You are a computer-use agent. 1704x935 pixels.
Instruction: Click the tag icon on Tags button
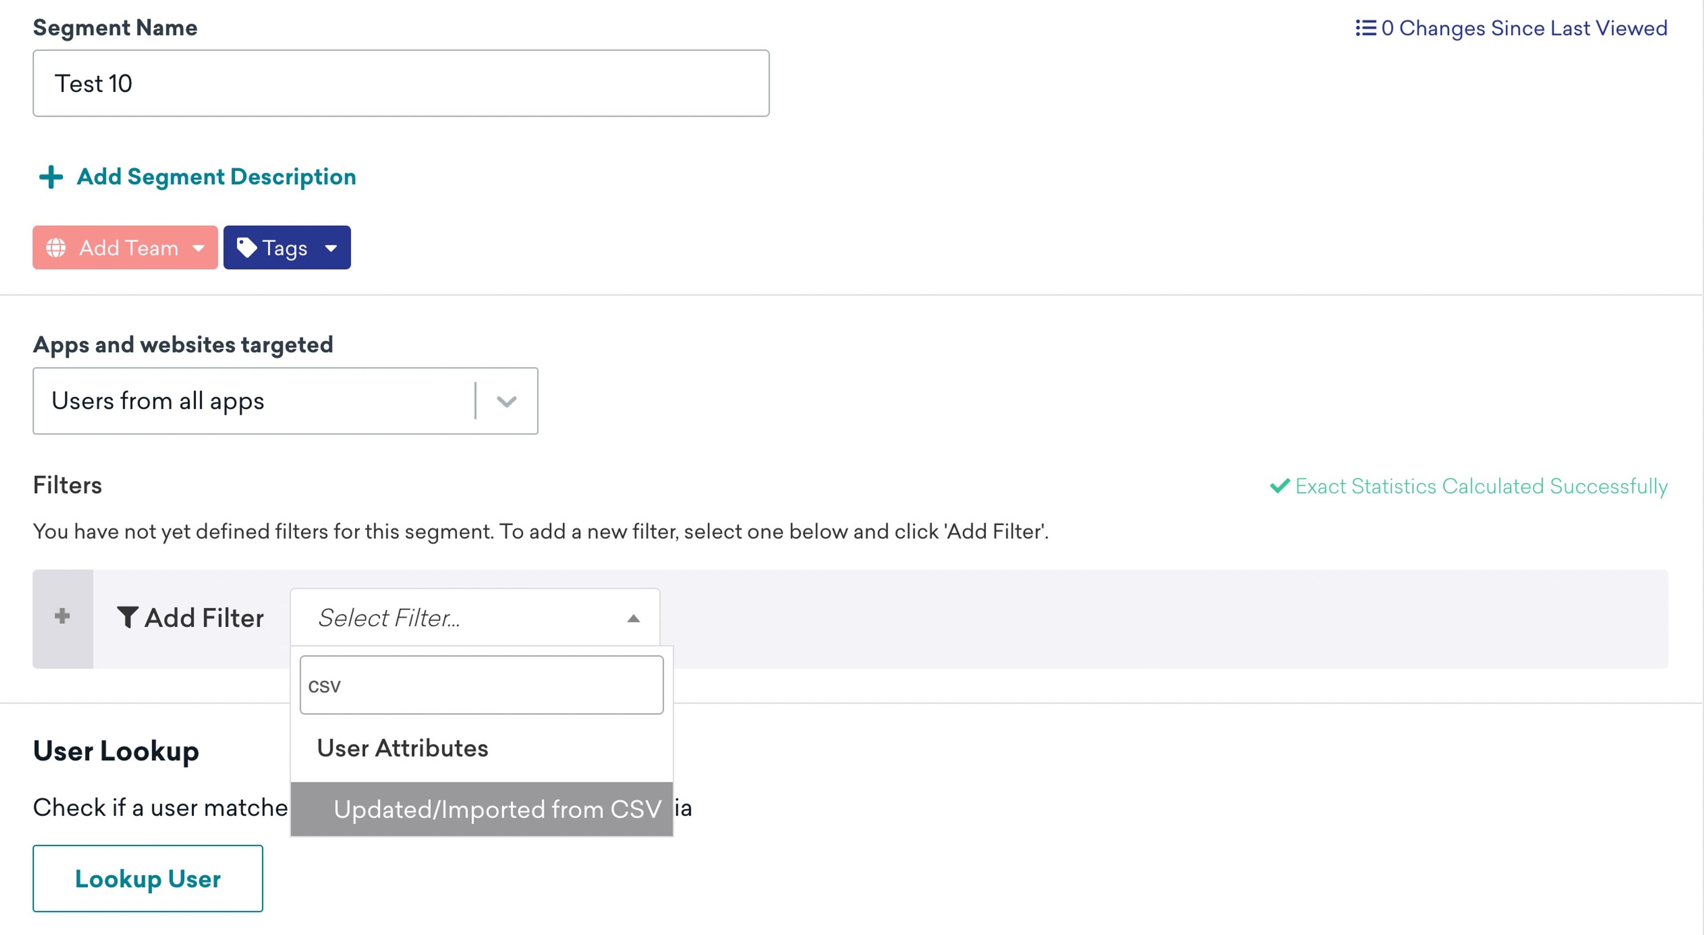click(x=246, y=248)
